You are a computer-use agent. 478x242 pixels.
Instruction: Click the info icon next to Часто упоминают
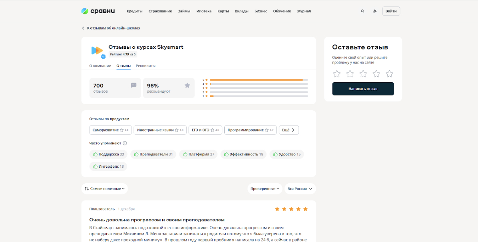click(125, 143)
